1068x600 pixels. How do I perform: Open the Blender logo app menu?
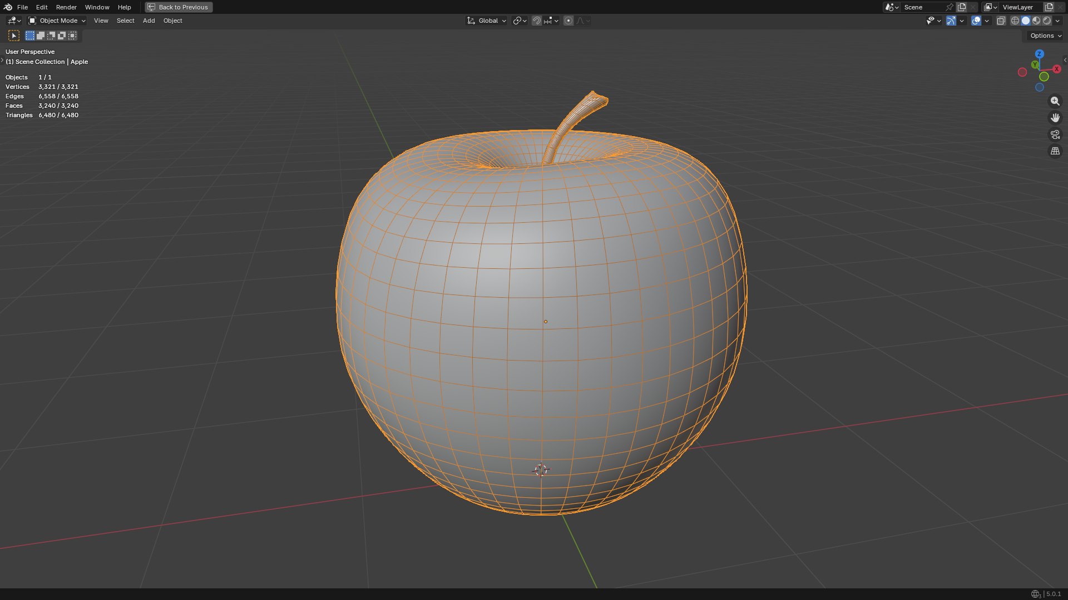click(8, 7)
